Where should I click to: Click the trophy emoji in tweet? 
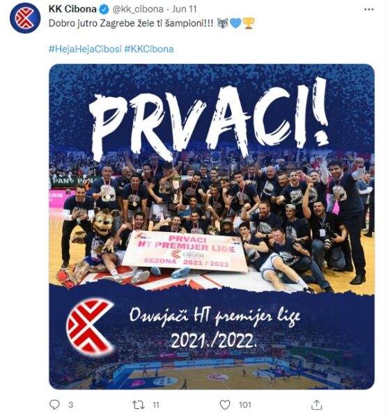click(x=249, y=24)
